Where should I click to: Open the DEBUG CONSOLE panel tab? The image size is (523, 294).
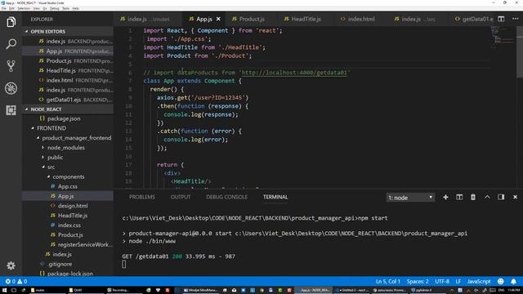227,197
